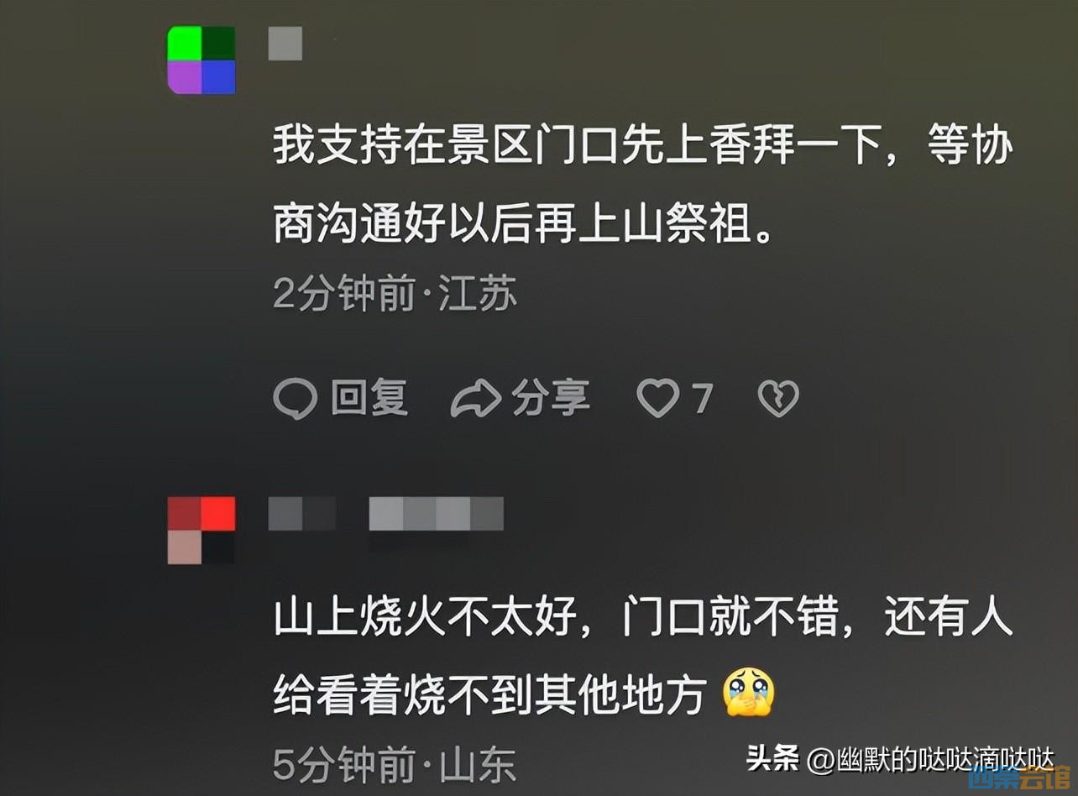Like the Jiangsu comment with the heart

tap(657, 400)
